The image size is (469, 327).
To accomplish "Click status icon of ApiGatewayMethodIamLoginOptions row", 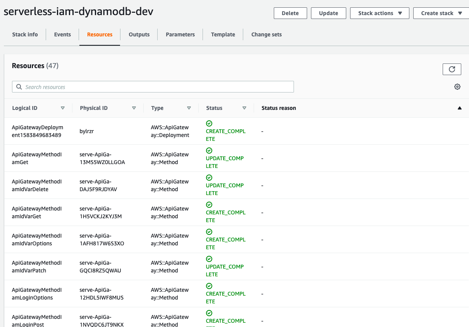I will 209,286.
